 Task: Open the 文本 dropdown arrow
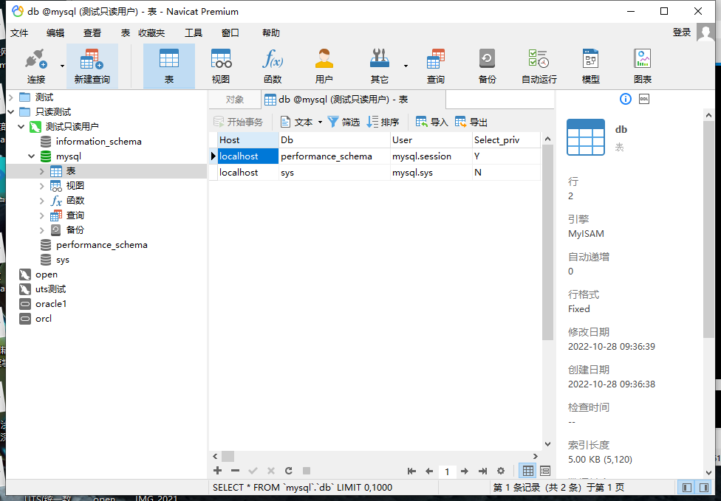[320, 122]
